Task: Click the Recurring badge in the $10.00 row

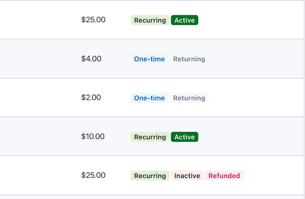Action: (150, 137)
